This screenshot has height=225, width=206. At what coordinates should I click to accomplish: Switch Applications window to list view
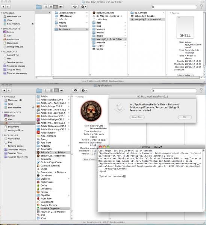pos(51,90)
